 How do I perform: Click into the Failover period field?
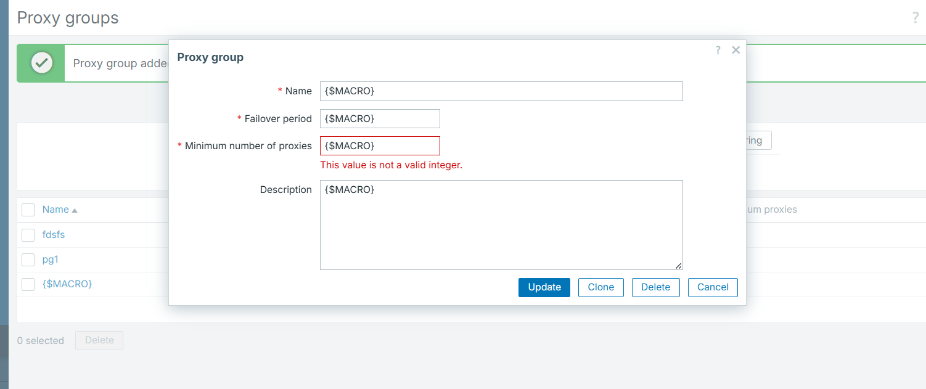(380, 118)
